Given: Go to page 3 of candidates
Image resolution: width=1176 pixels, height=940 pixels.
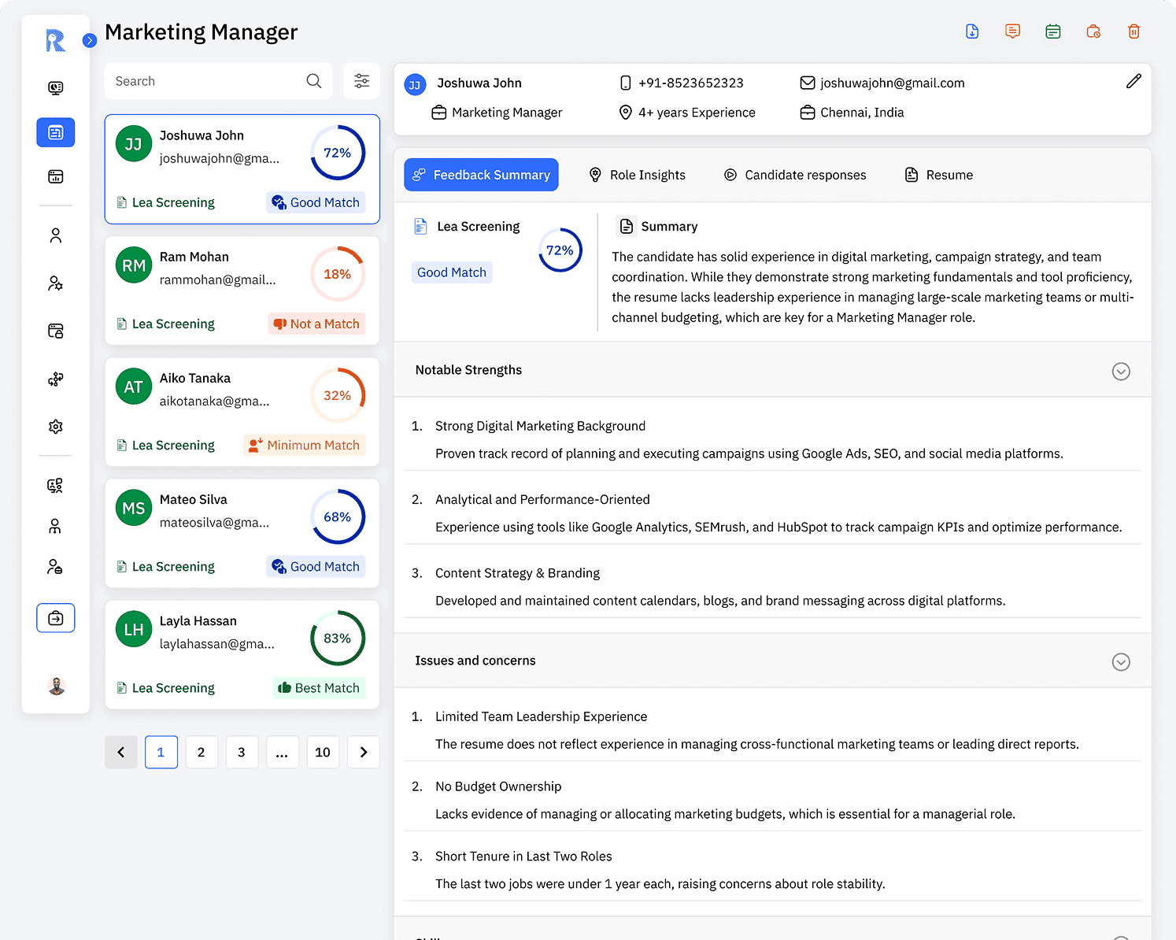Looking at the screenshot, I should click(242, 752).
